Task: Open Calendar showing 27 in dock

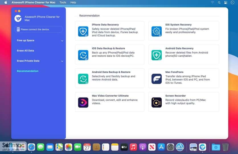Action: 87,147
